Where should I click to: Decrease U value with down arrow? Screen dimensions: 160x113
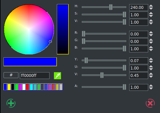pos(151,69)
